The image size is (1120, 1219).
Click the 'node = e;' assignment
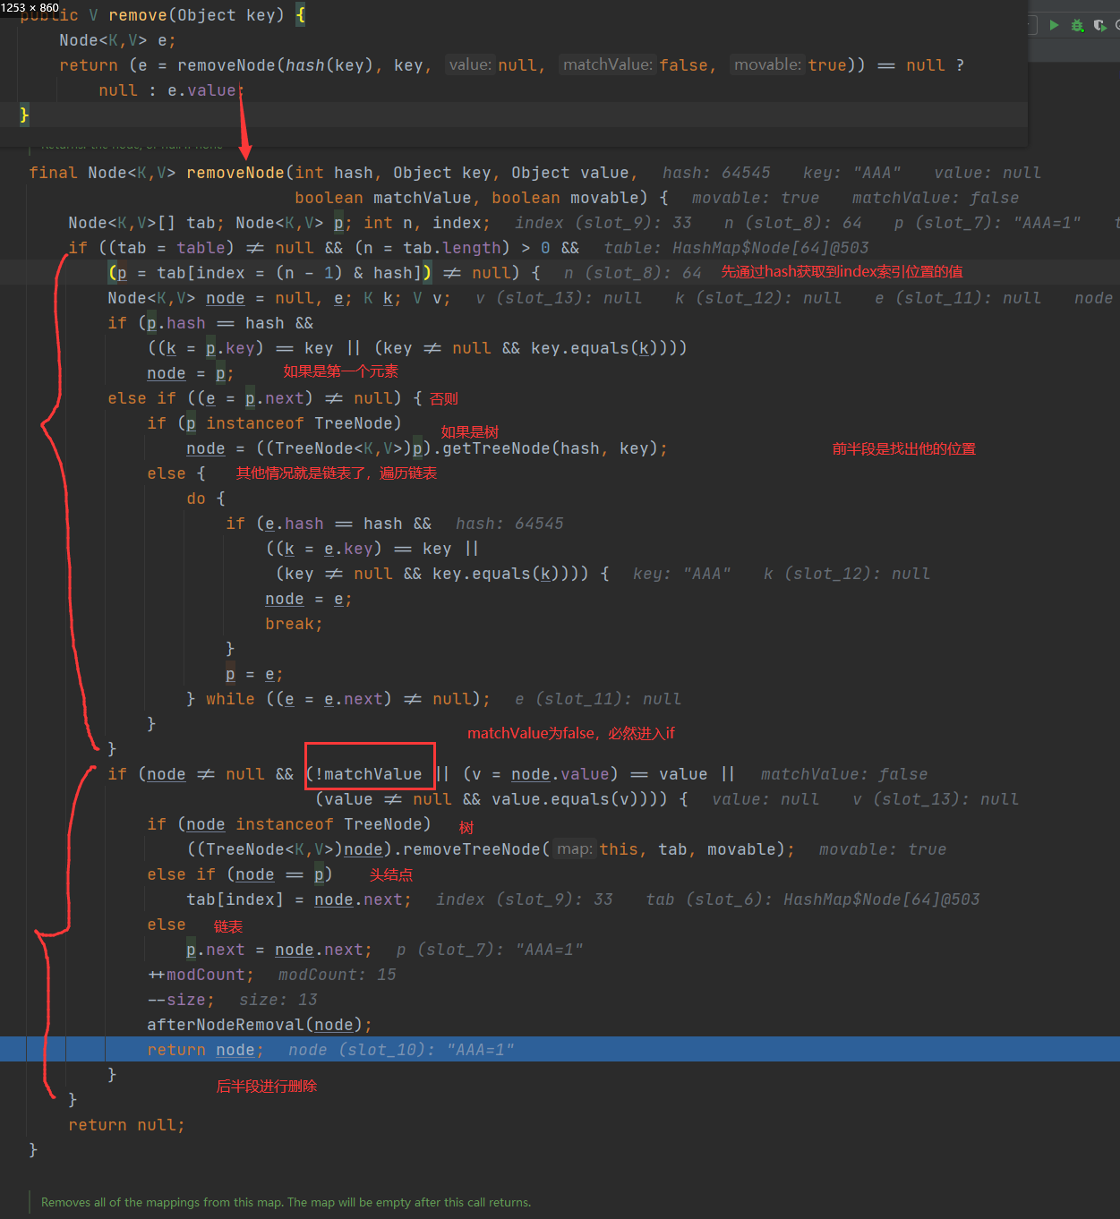[309, 599]
